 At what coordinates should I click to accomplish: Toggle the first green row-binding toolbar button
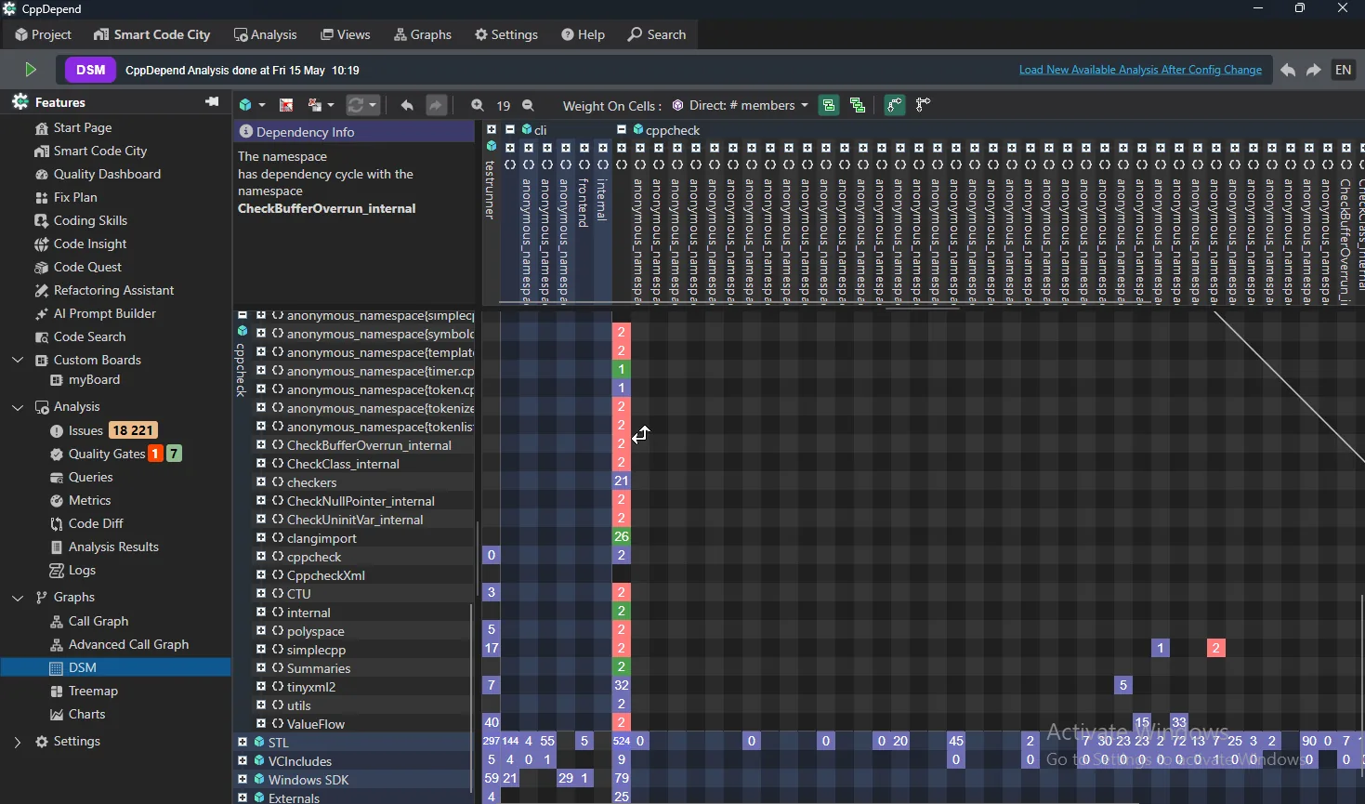tap(829, 105)
